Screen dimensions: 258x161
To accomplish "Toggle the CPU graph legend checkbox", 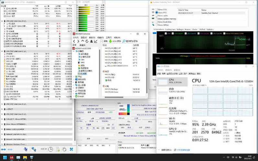I will click(166, 33).
